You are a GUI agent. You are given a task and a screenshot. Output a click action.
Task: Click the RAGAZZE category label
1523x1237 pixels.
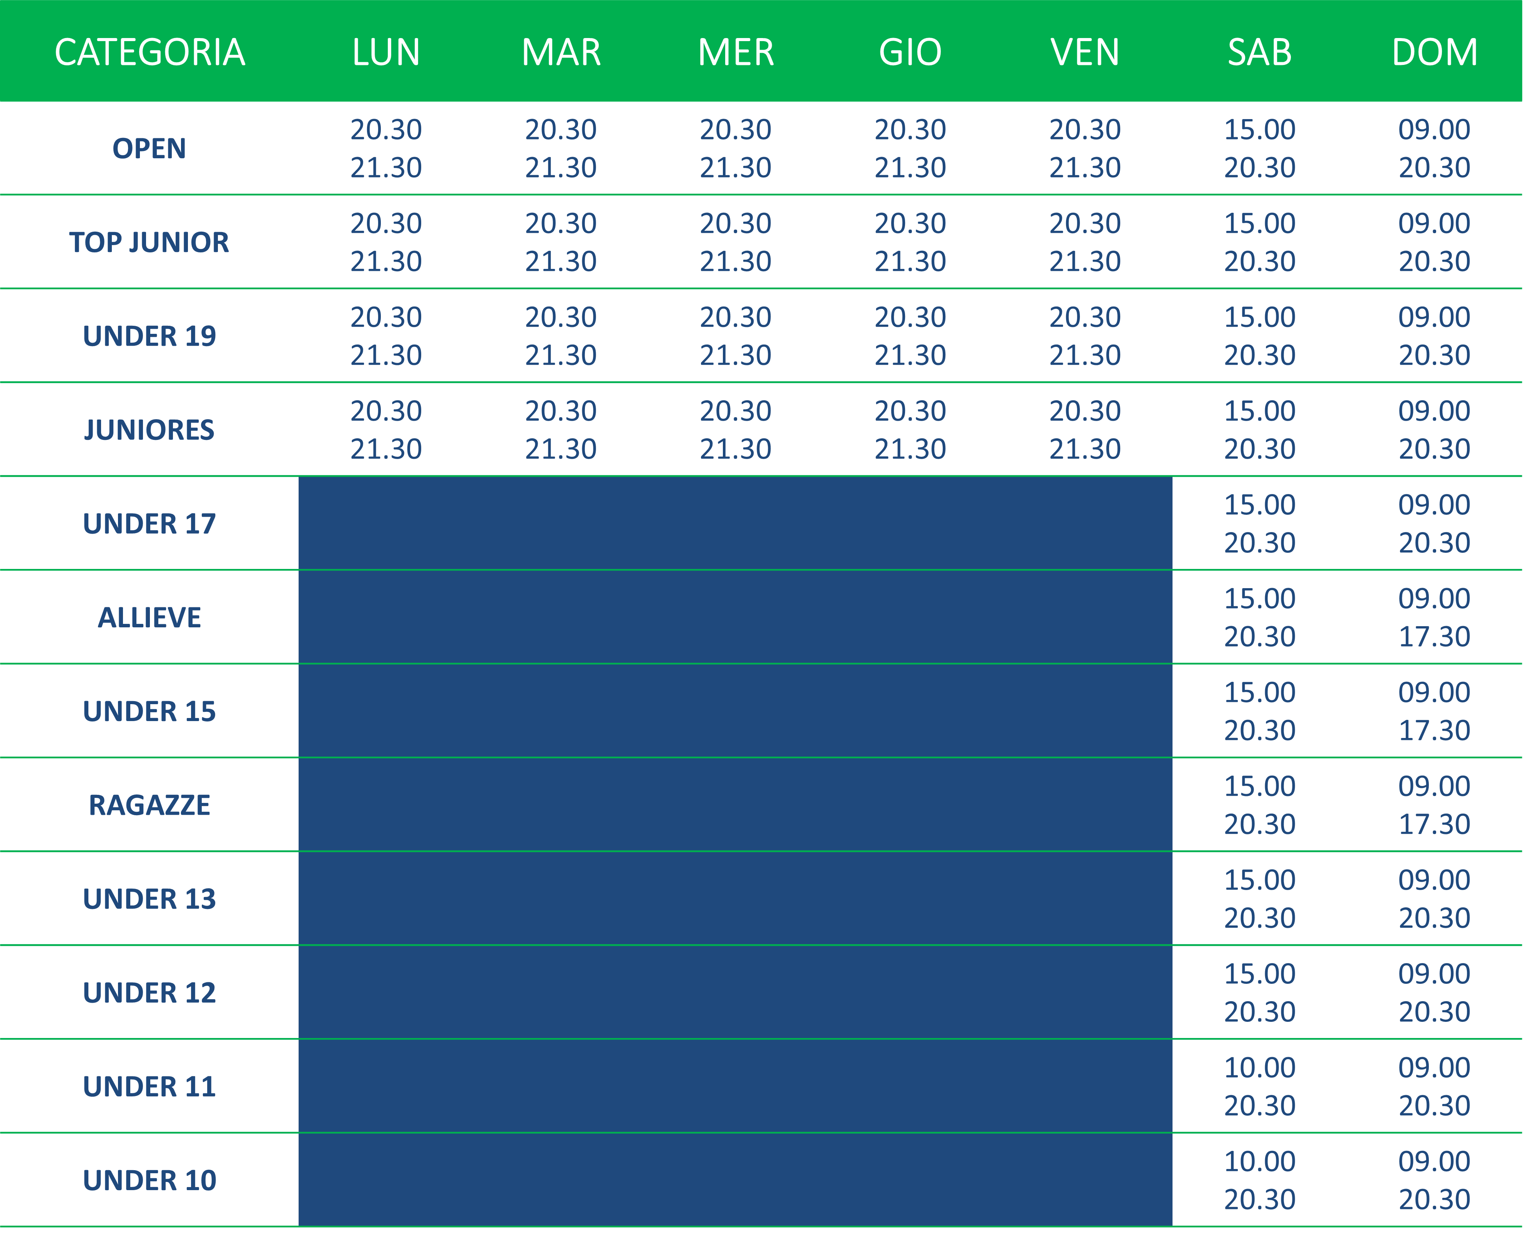149,805
